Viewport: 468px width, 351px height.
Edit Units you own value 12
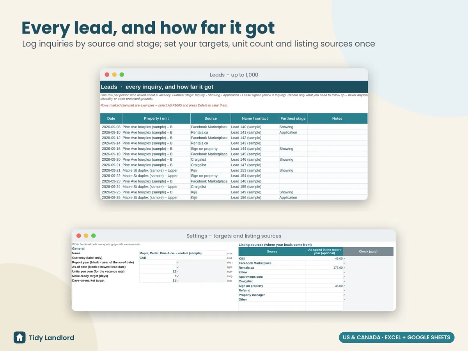pyautogui.click(x=158, y=271)
